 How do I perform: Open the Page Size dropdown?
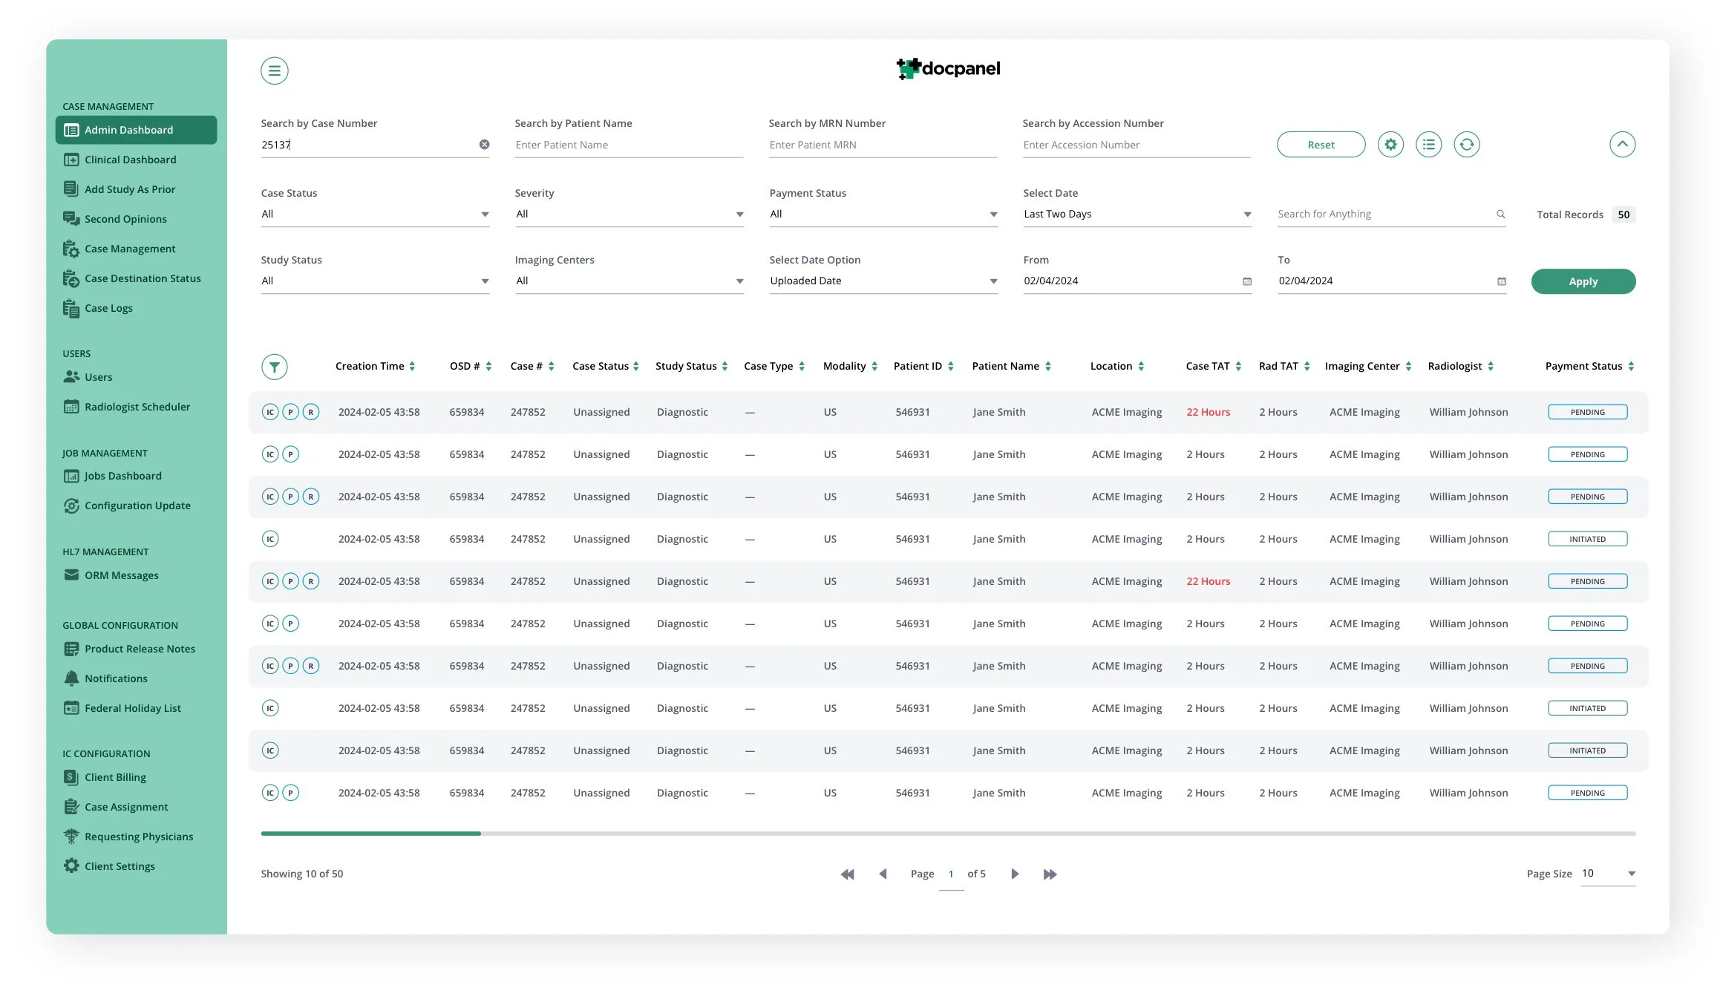tap(1608, 874)
